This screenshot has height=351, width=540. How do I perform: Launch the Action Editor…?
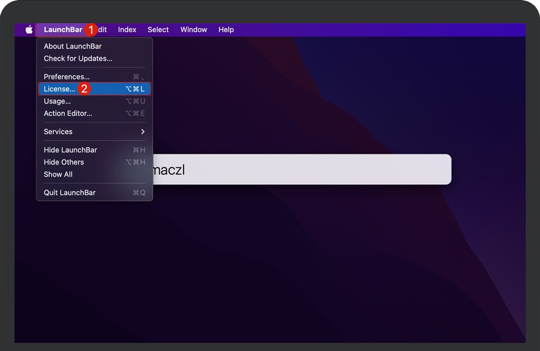click(x=68, y=113)
